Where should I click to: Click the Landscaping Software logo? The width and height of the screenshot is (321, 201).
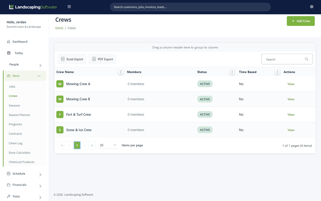tap(33, 7)
